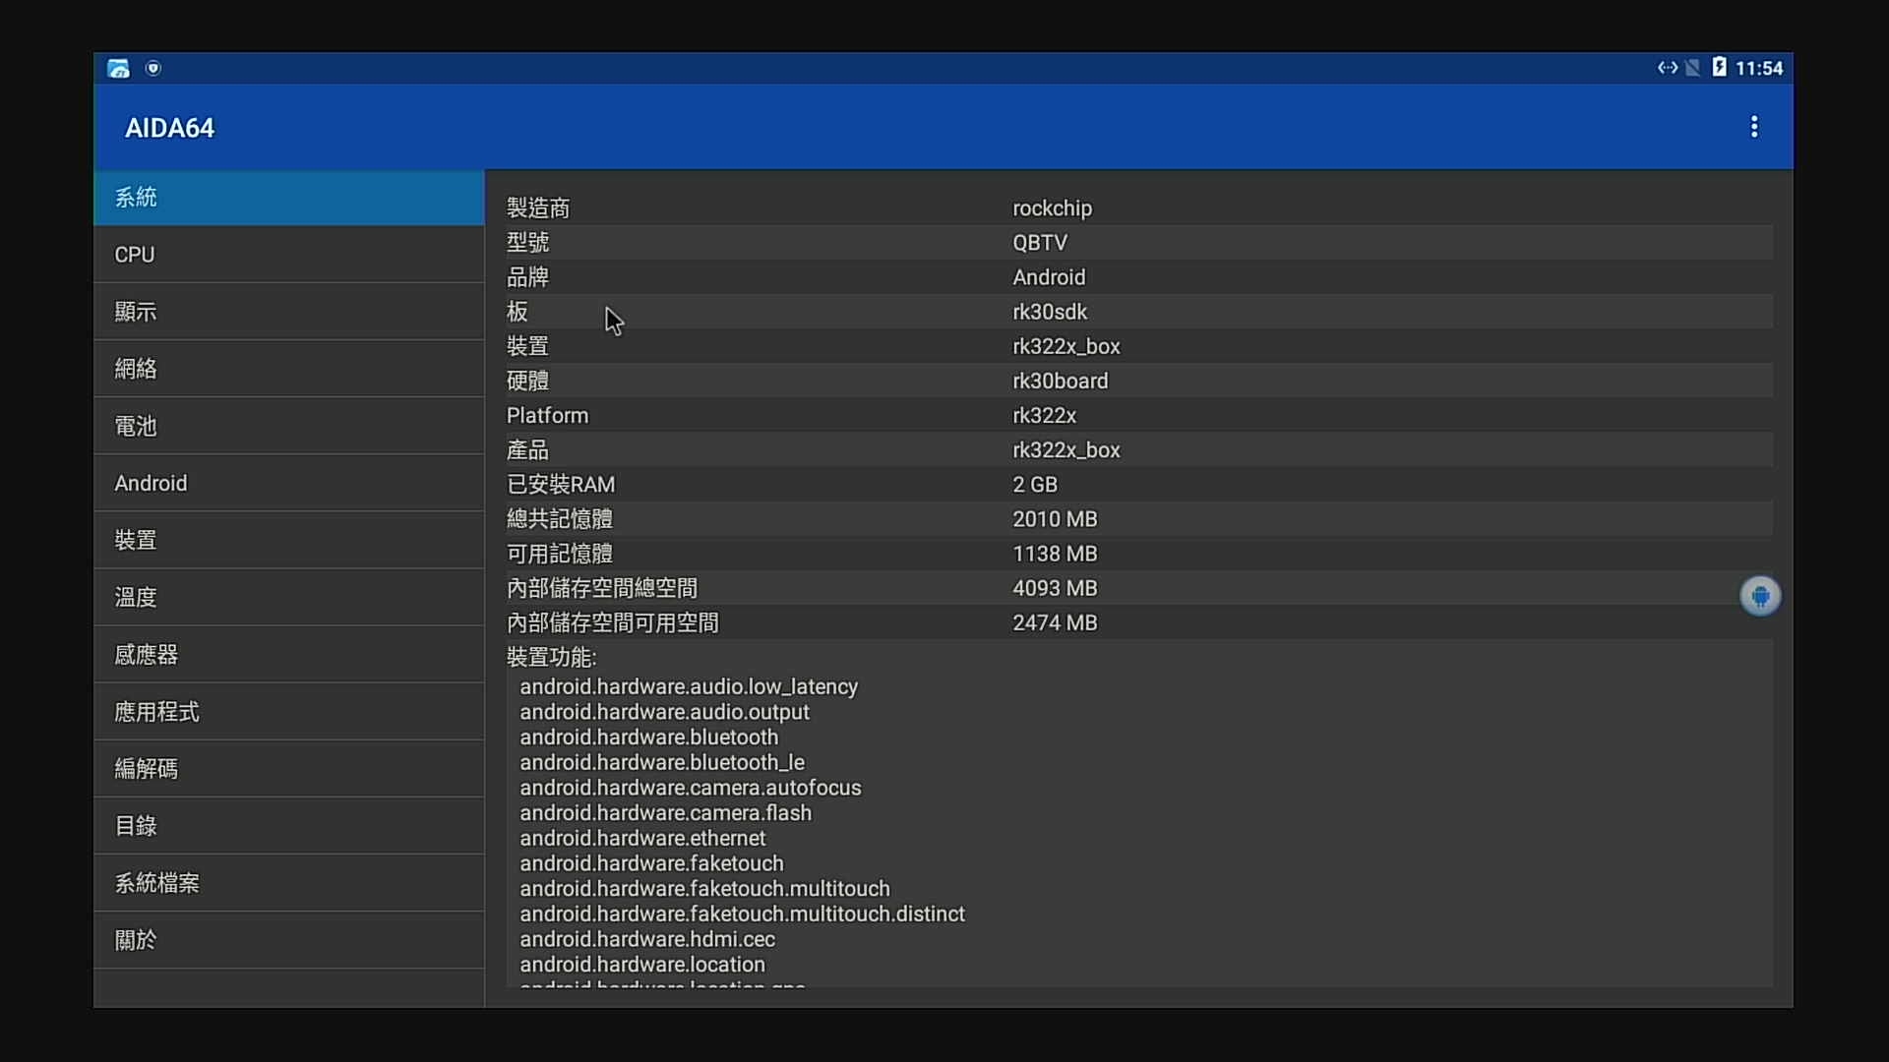Open the 關於 sidebar category

(x=289, y=939)
